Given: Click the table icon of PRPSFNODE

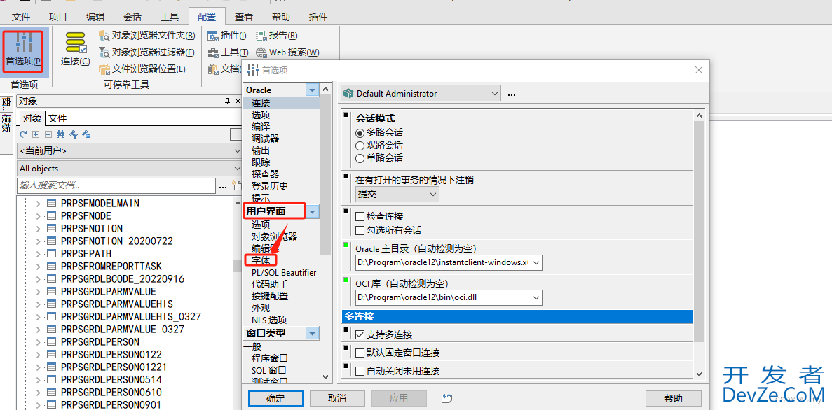Looking at the screenshot, I should click(52, 215).
